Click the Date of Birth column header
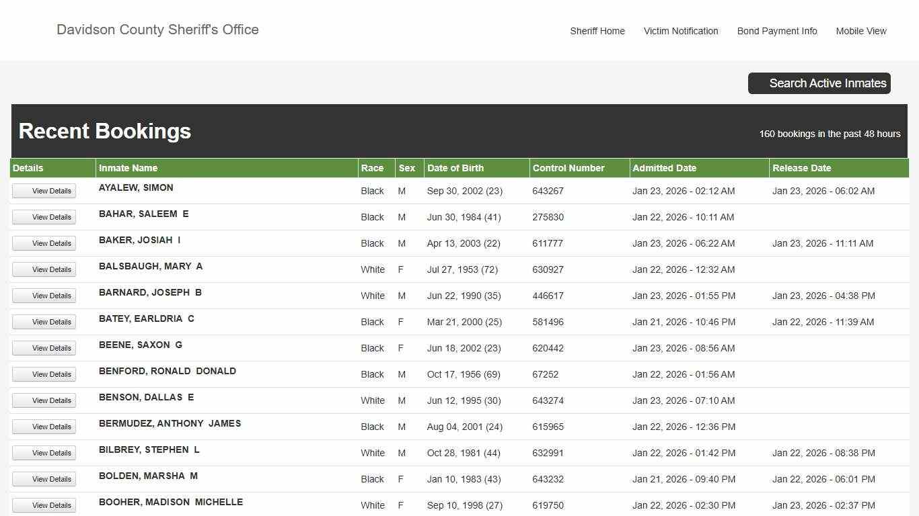 point(455,168)
